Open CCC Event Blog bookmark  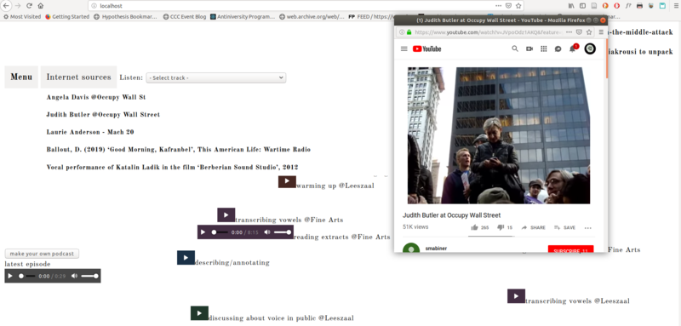[185, 17]
